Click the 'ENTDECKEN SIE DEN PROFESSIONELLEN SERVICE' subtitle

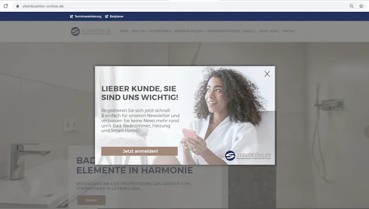(133, 186)
